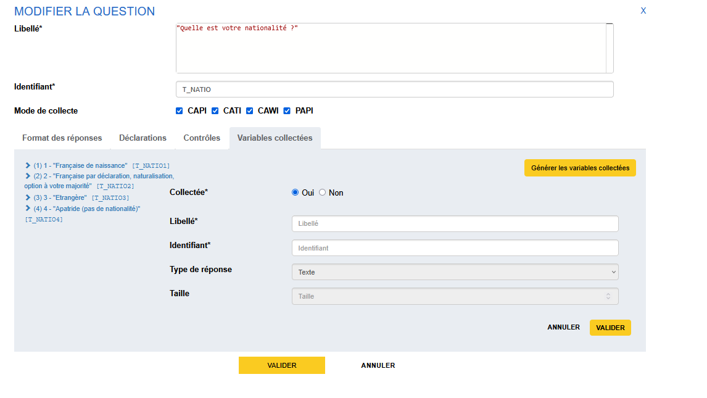Viewport: 707px width, 398px height.
Task: Go to the Contrôles tab
Action: 202,138
